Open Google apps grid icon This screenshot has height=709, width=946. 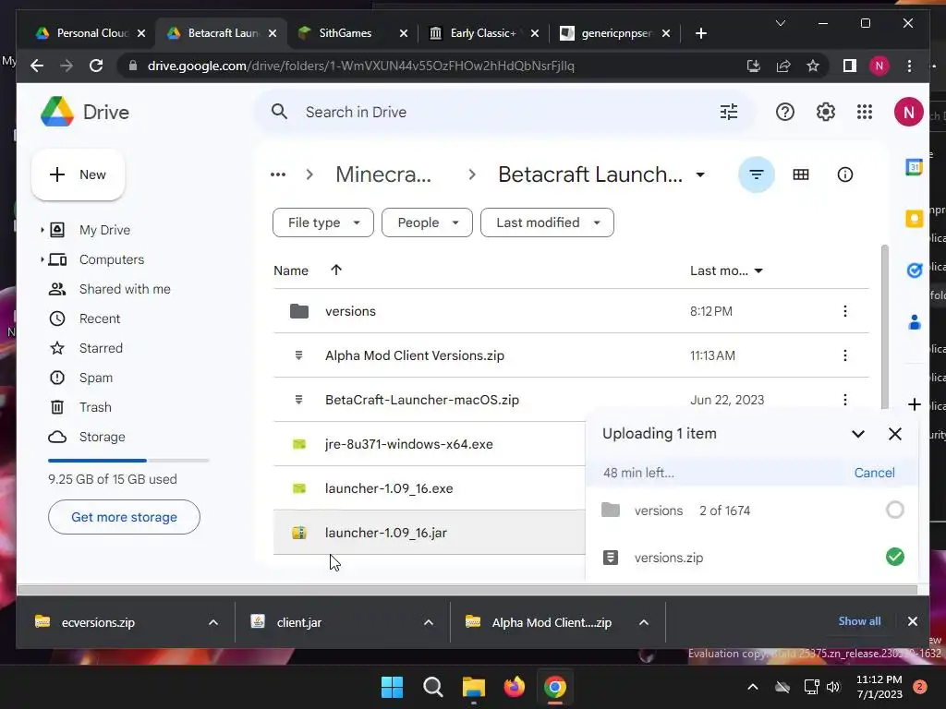865,112
